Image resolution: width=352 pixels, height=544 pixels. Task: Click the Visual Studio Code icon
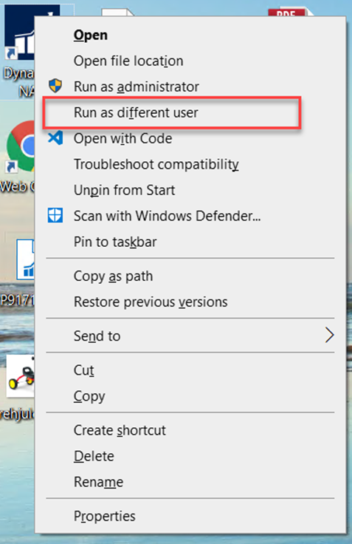click(x=55, y=137)
